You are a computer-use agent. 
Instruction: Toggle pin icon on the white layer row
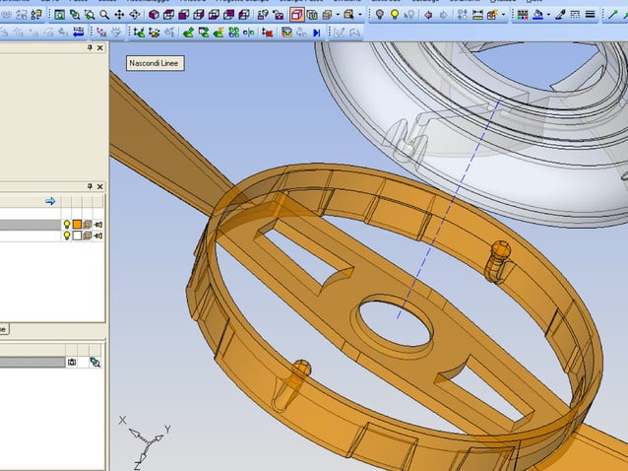click(x=98, y=235)
